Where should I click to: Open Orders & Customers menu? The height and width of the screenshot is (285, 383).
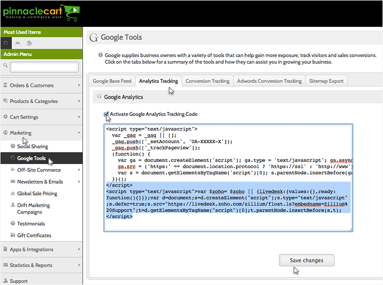click(x=41, y=86)
